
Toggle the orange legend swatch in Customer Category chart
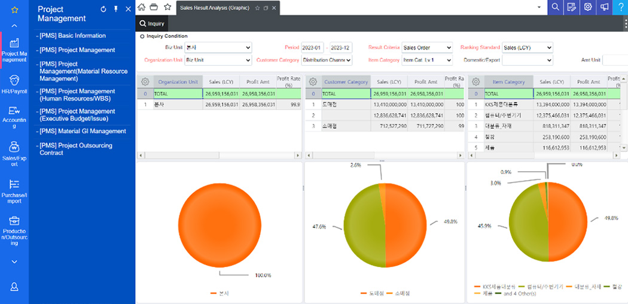tap(364, 293)
